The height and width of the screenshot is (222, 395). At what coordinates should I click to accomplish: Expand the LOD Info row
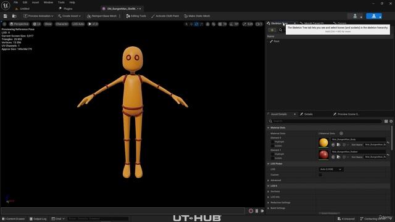click(268, 197)
